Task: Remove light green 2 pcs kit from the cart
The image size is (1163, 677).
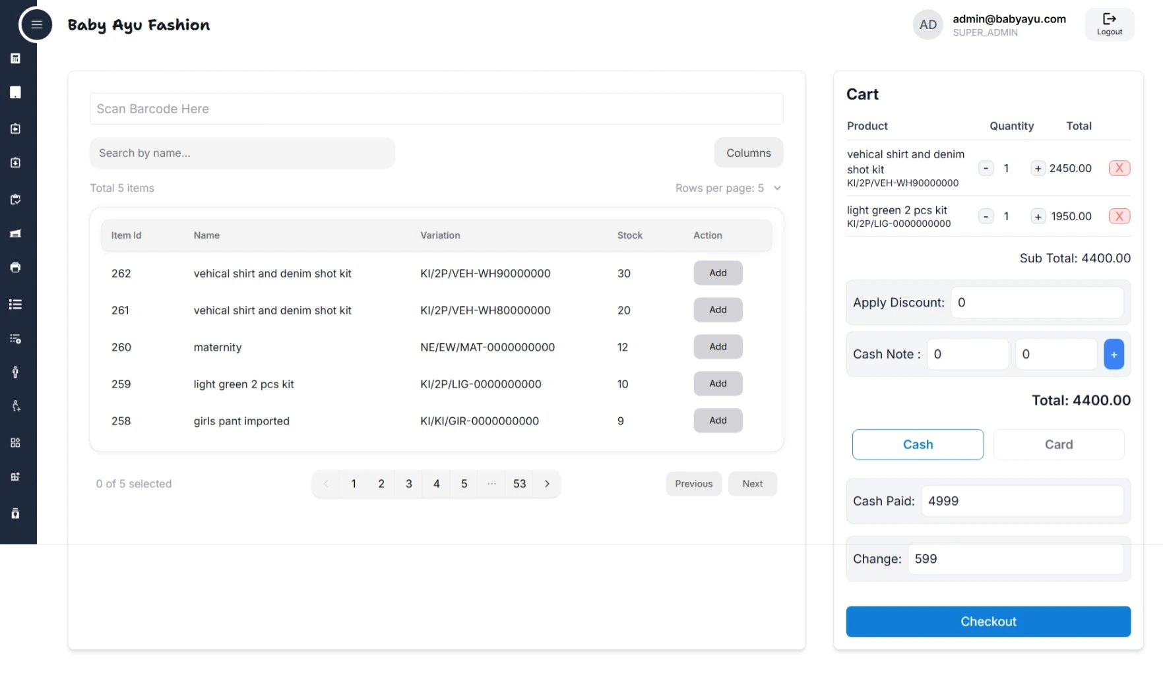Action: pos(1119,216)
